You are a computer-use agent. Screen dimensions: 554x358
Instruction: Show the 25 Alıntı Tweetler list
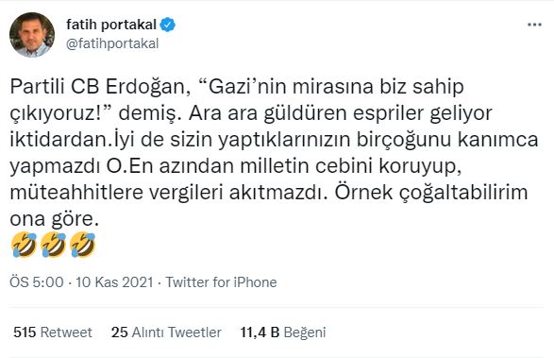[166, 332]
